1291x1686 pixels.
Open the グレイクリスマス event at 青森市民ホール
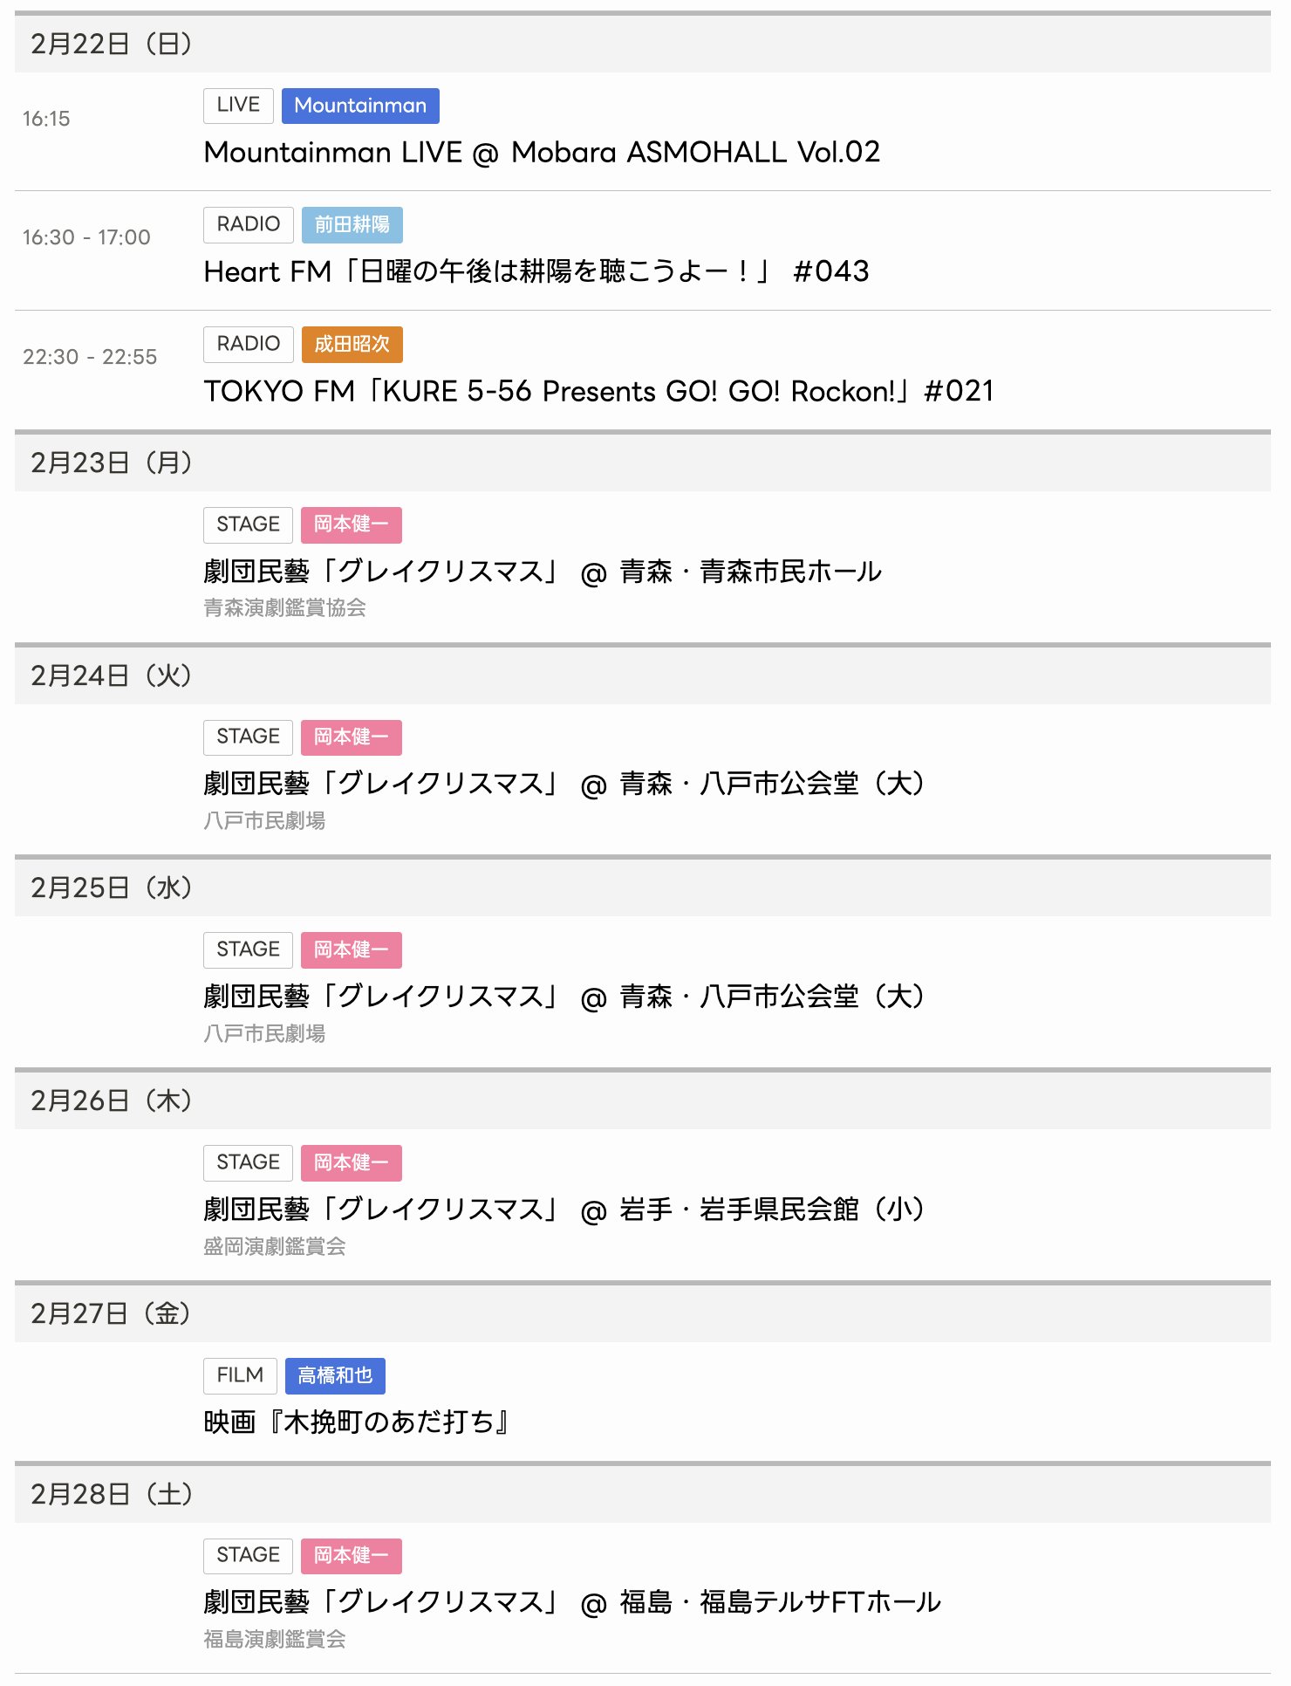(542, 572)
